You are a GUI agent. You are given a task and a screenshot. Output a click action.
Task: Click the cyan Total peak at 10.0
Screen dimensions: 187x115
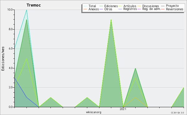point(26,10)
